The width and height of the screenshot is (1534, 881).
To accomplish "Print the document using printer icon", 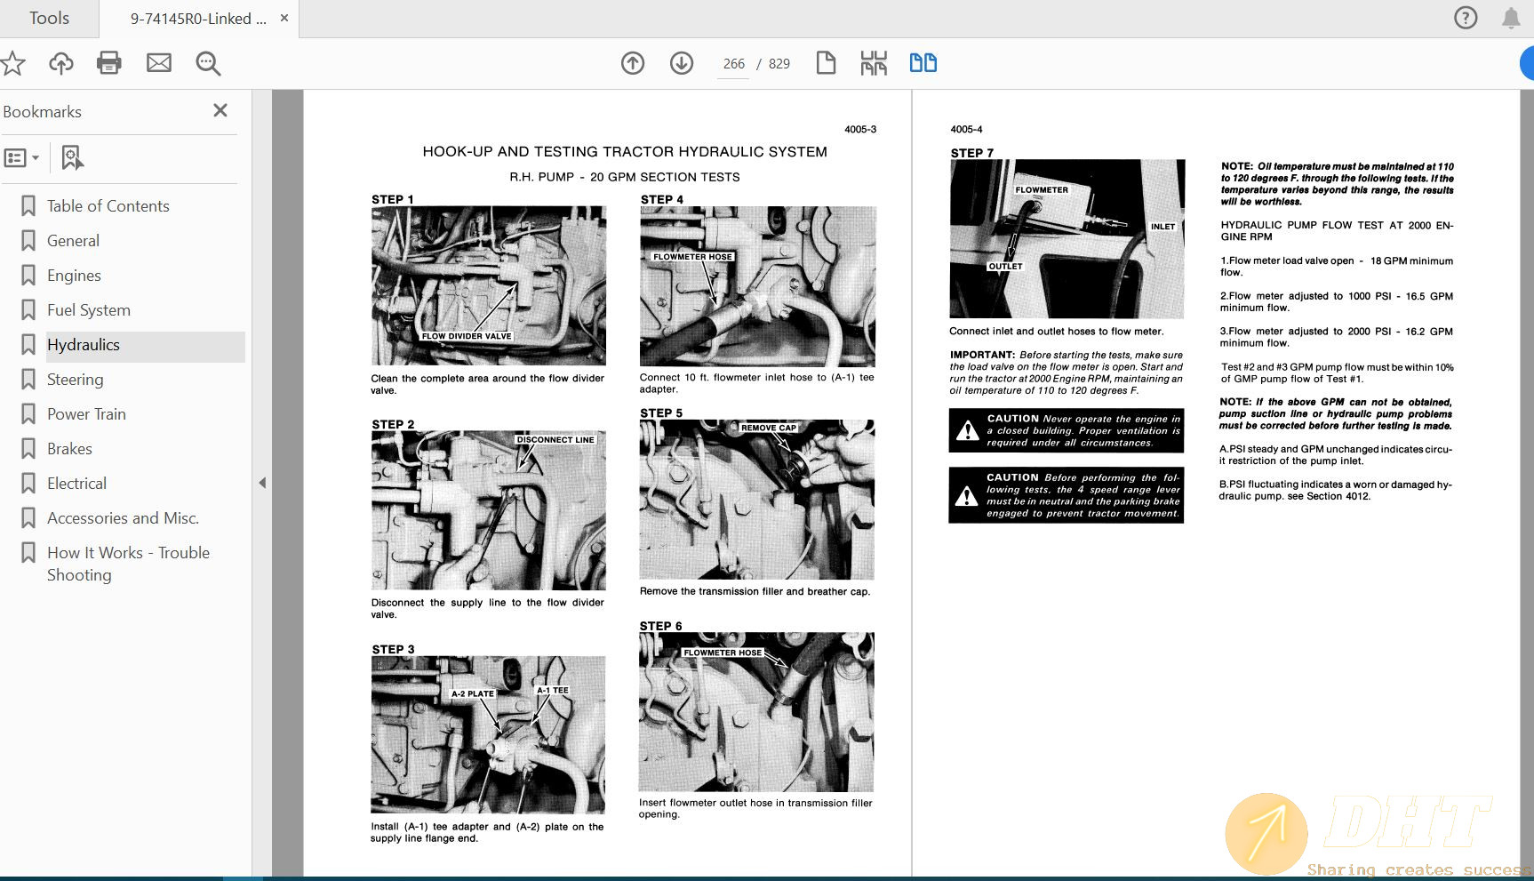I will (109, 63).
